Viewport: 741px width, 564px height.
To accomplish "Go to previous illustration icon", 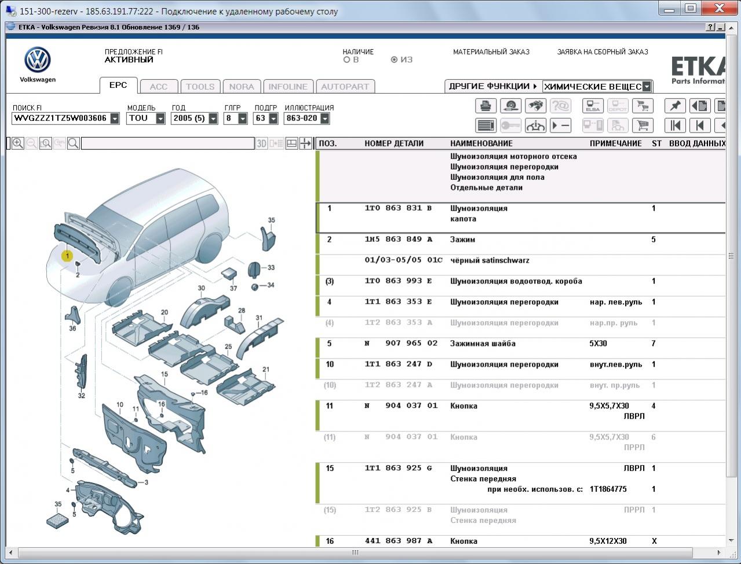I will click(x=700, y=126).
